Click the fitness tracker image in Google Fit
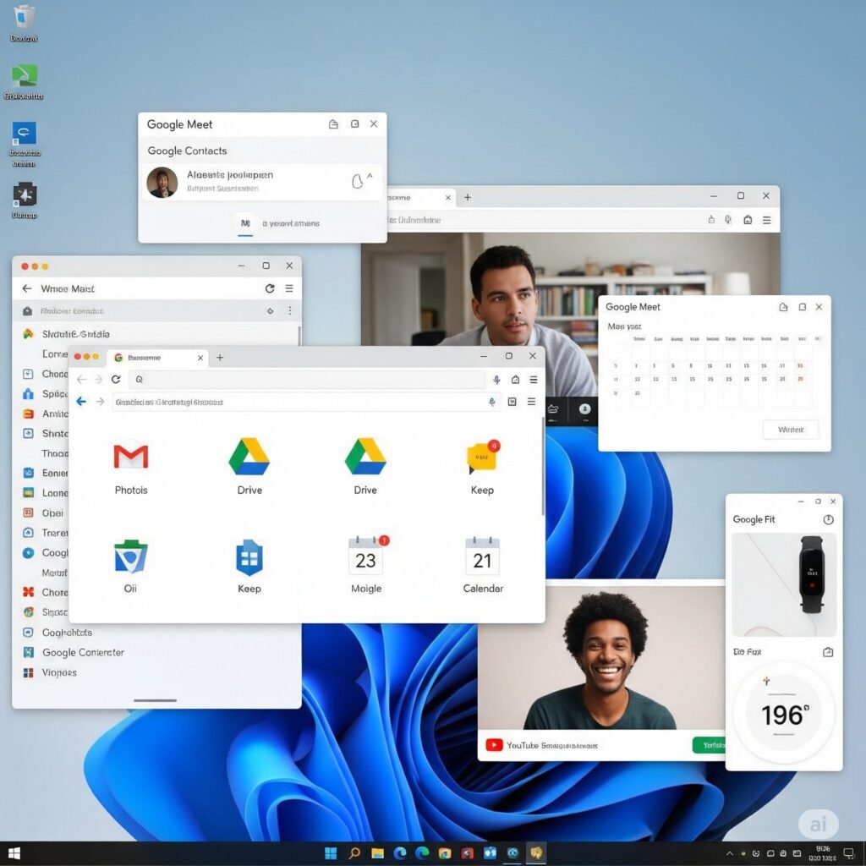The height and width of the screenshot is (866, 866). (x=784, y=584)
